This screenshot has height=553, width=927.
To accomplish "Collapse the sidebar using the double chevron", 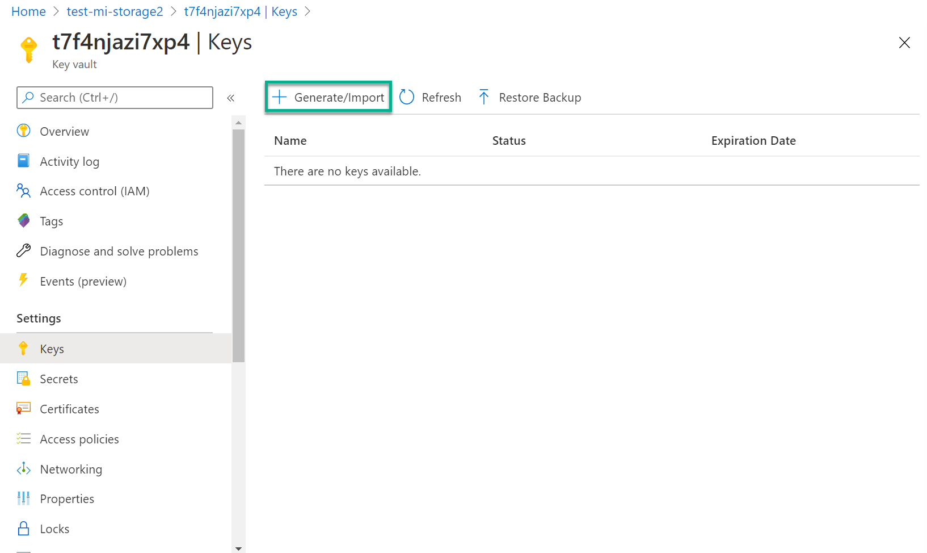I will [231, 98].
